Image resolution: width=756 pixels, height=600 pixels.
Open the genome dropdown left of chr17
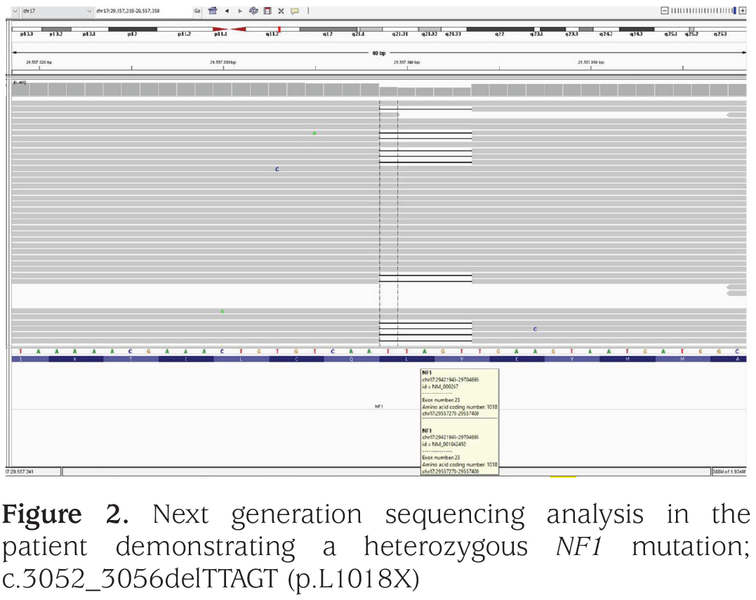[15, 11]
